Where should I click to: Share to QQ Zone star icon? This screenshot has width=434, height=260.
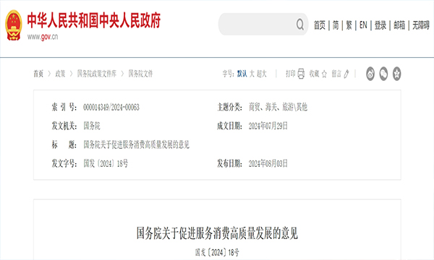pos(396,74)
